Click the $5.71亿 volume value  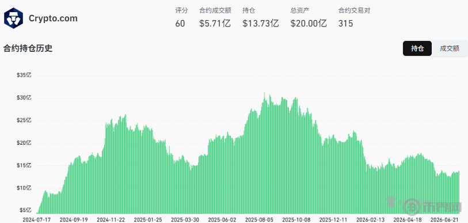[215, 24]
